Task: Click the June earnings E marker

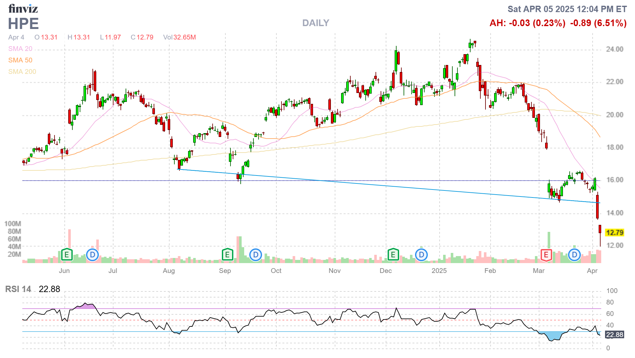Action: tap(67, 255)
